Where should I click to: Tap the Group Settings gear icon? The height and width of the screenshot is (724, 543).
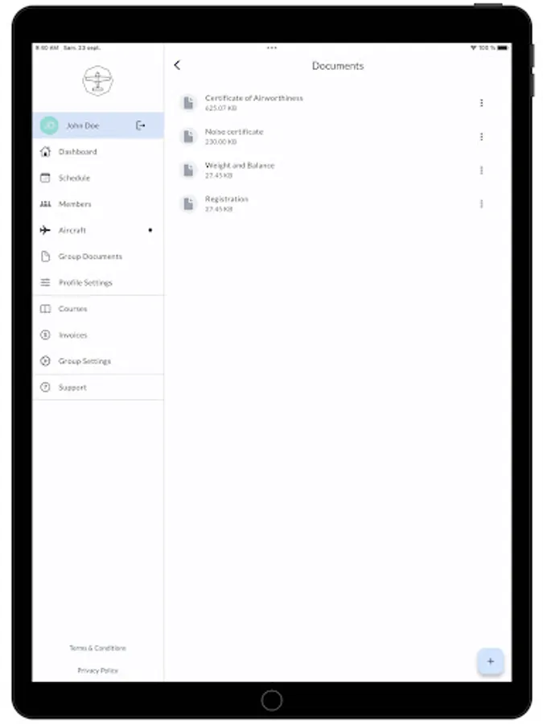coord(45,361)
